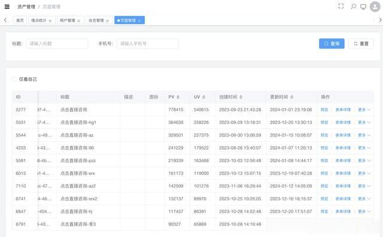
Task: Click the 重置 reset button
Action: tap(361, 44)
